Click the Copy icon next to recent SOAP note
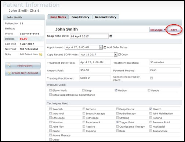This screenshot has height=142, width=185. point(120,54)
